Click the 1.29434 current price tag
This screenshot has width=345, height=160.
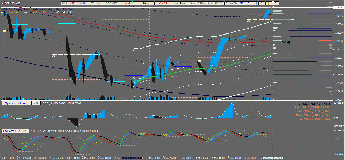tap(339, 7)
